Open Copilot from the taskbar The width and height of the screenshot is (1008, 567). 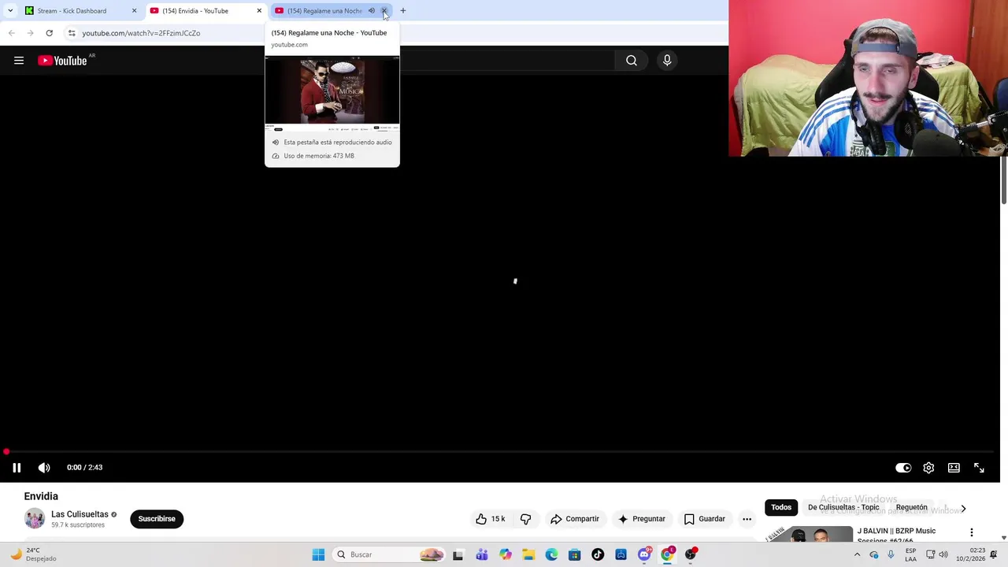(x=505, y=555)
